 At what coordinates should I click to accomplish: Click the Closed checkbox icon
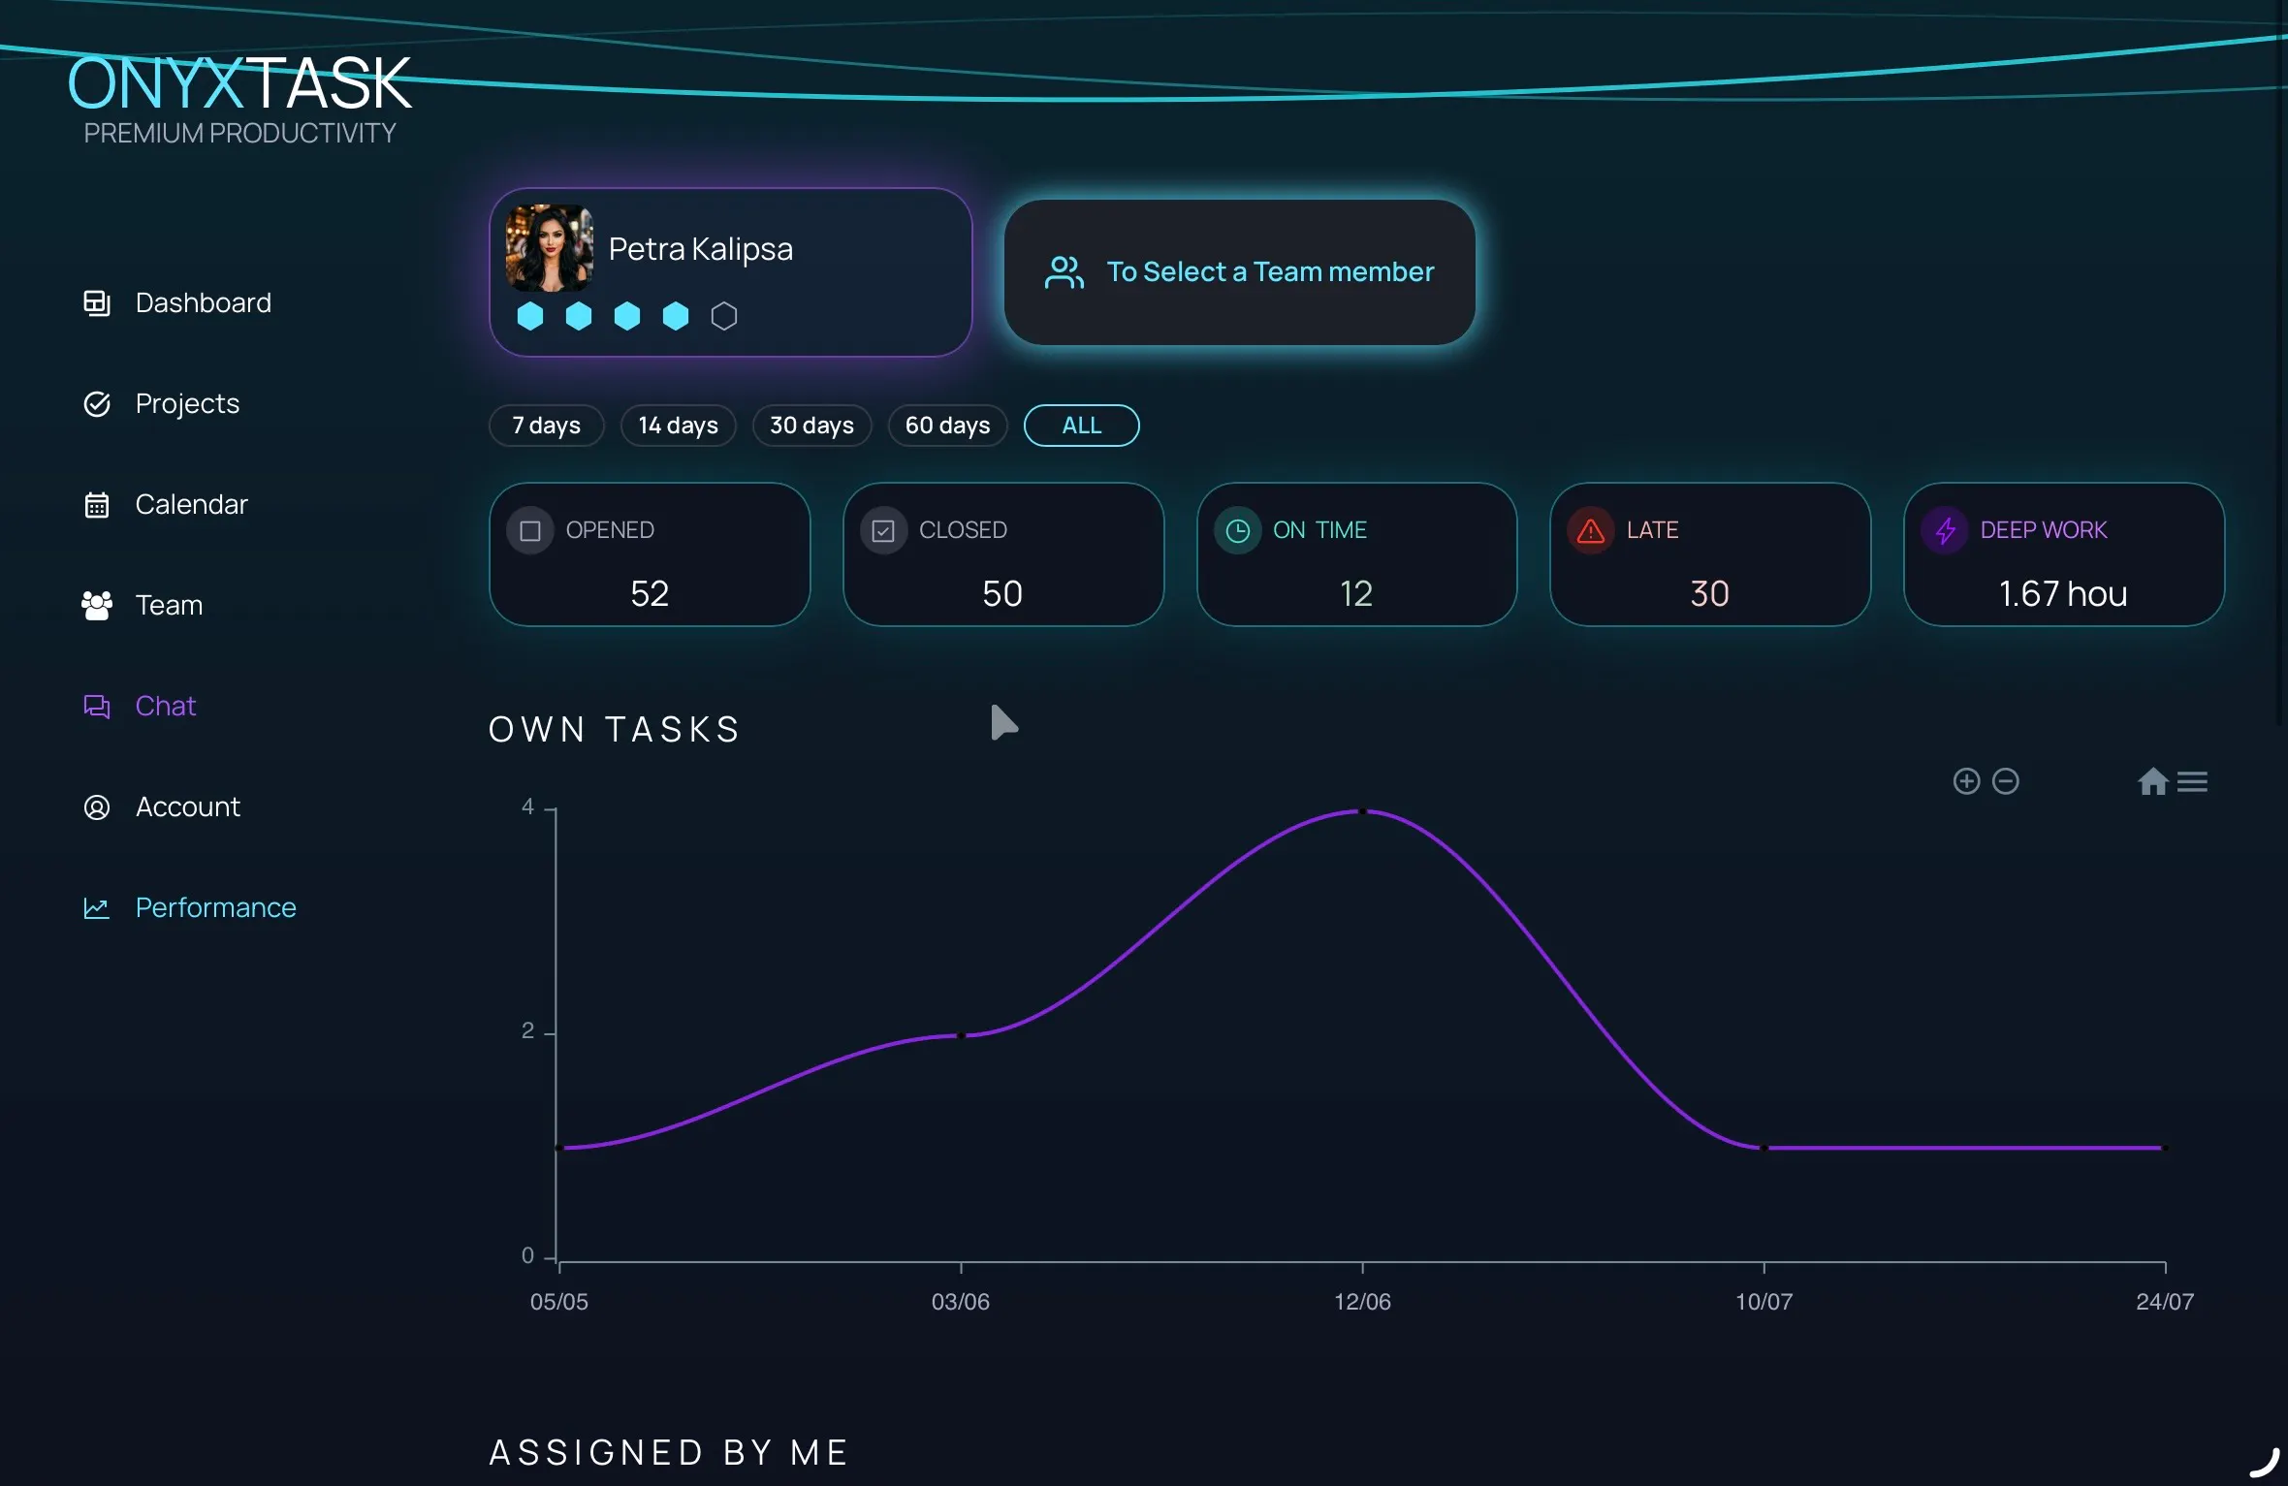coord(883,531)
